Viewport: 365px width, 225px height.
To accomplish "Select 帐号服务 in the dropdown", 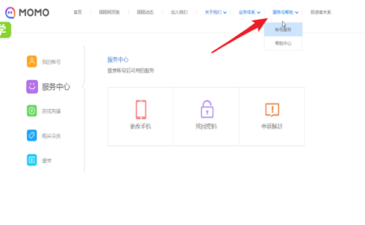I will click(283, 30).
